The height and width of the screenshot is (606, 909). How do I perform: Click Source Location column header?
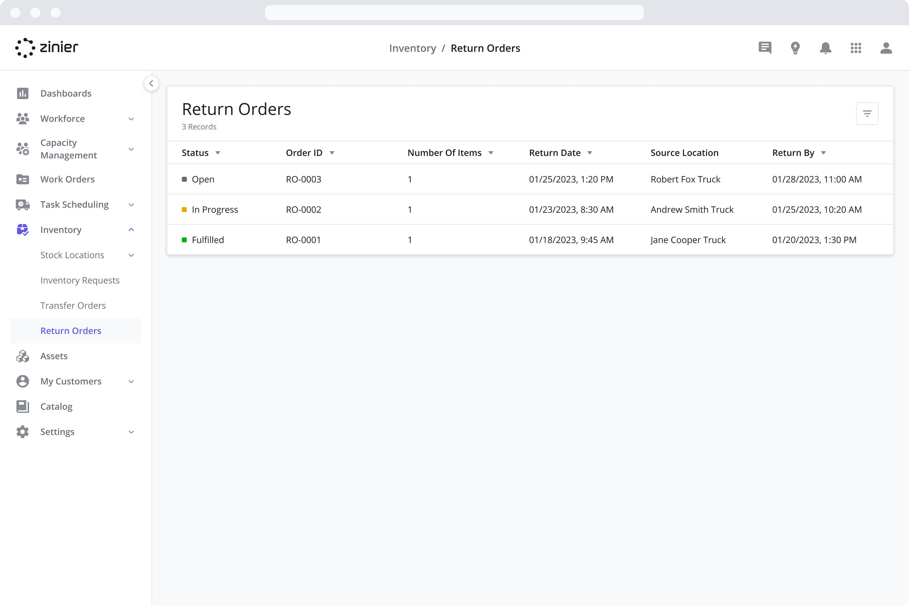pos(685,153)
